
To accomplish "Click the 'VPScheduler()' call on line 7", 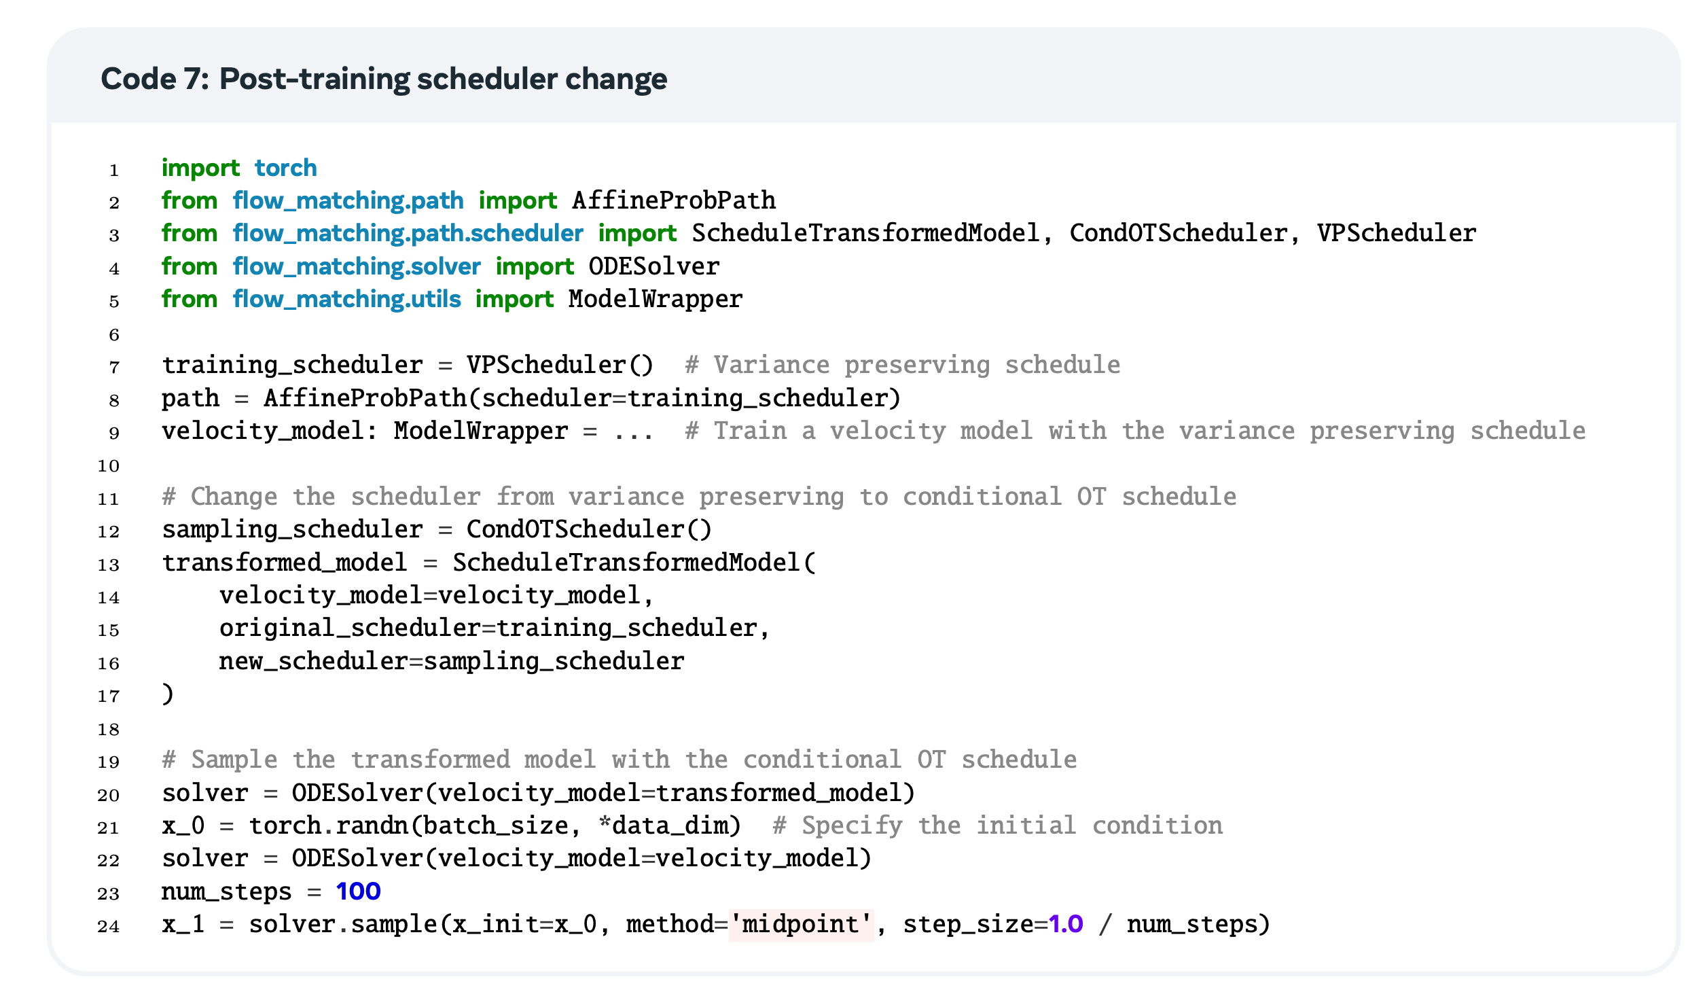I will pos(559,365).
